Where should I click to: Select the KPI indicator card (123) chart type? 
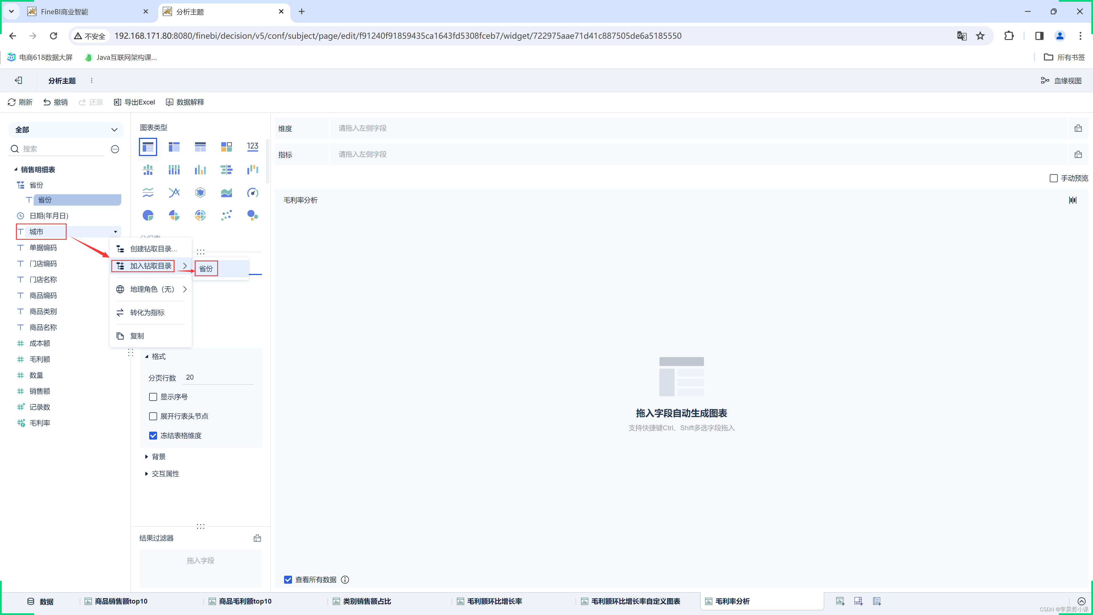(x=253, y=147)
